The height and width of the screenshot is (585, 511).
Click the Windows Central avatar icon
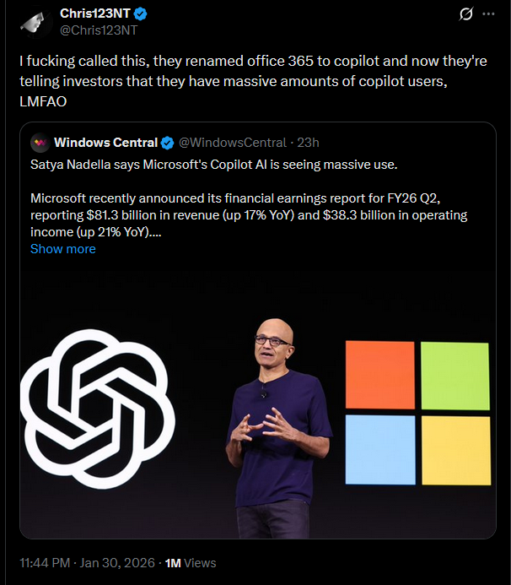(40, 142)
